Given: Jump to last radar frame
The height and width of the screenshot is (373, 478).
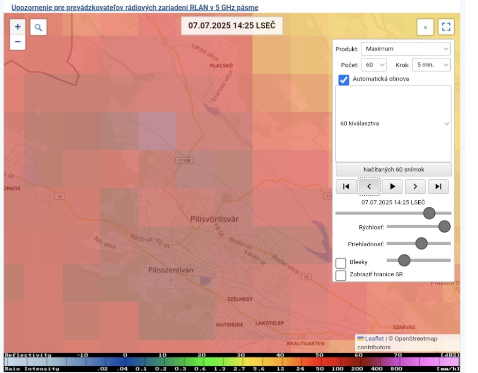Looking at the screenshot, I should tap(438, 186).
